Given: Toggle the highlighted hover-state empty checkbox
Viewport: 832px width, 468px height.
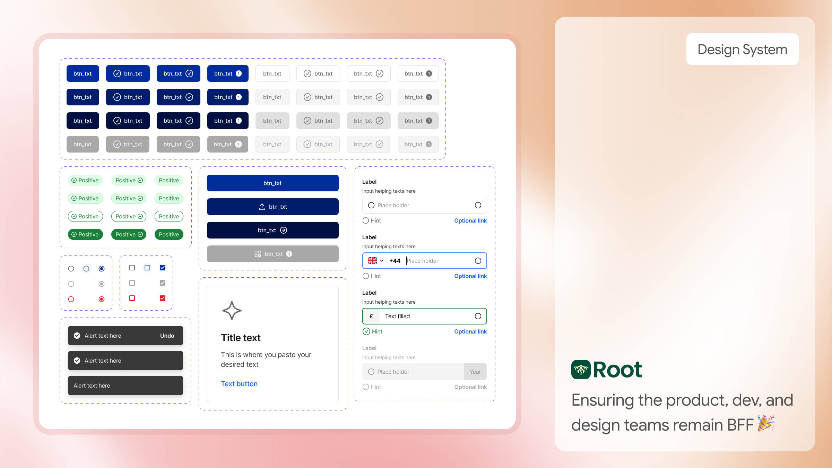Looking at the screenshot, I should coord(147,268).
